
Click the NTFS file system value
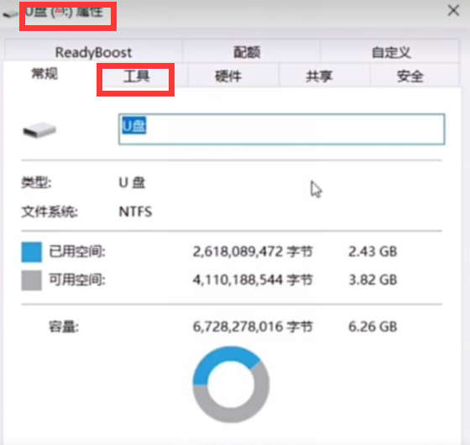135,212
